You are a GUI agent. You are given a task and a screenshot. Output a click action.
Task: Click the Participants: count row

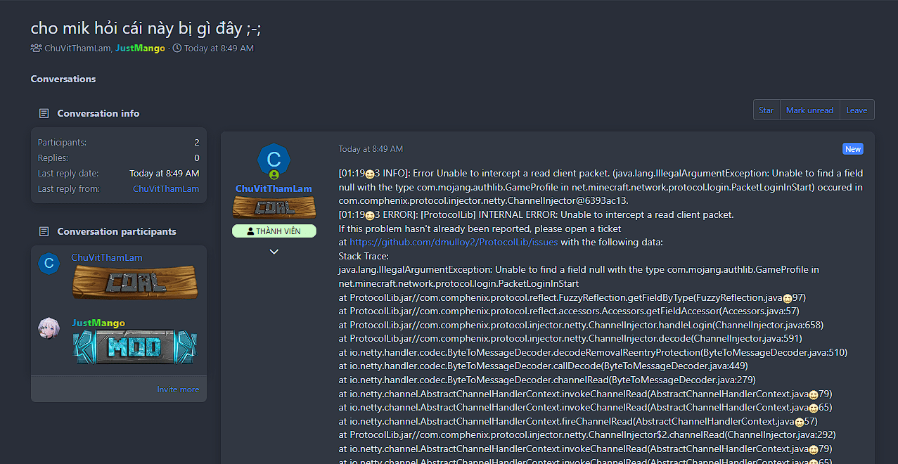[118, 142]
